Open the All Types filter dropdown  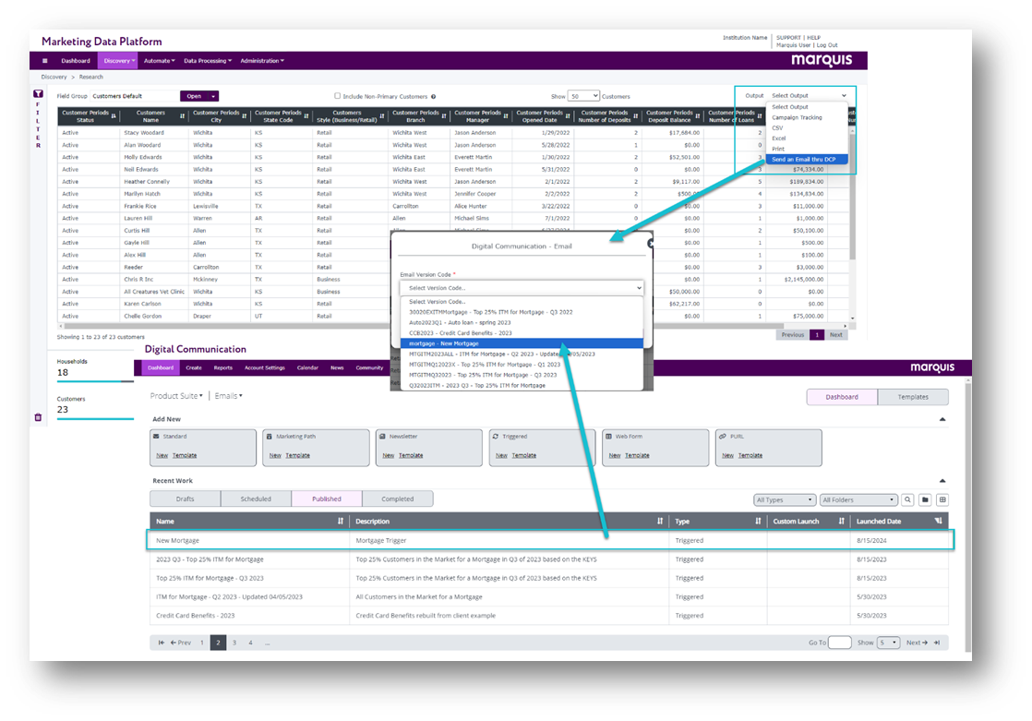pyautogui.click(x=785, y=499)
